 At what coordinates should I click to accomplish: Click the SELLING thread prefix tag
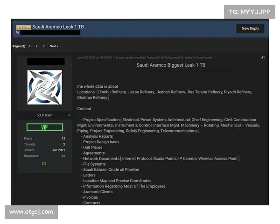[24, 27]
